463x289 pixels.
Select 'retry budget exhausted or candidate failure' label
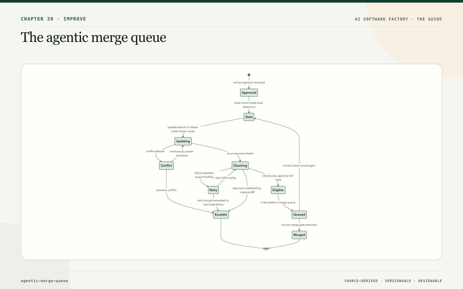click(x=213, y=203)
